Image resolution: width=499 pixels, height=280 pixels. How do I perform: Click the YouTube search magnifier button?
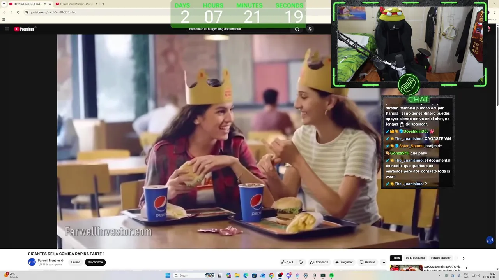(x=297, y=29)
